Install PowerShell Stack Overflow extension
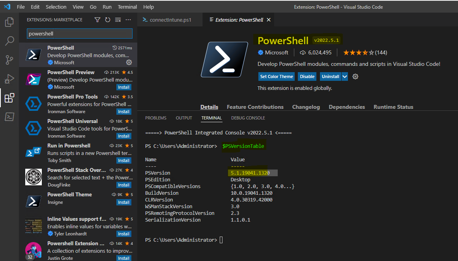 (124, 185)
